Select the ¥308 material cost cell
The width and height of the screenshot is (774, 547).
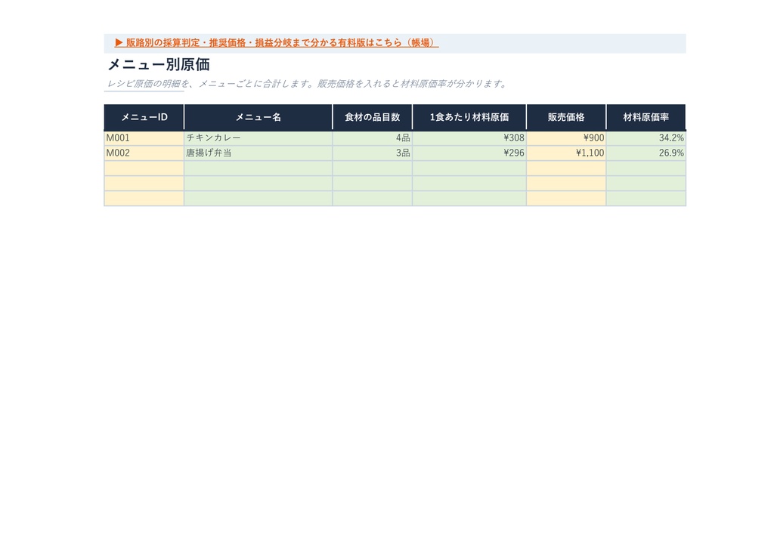(469, 138)
